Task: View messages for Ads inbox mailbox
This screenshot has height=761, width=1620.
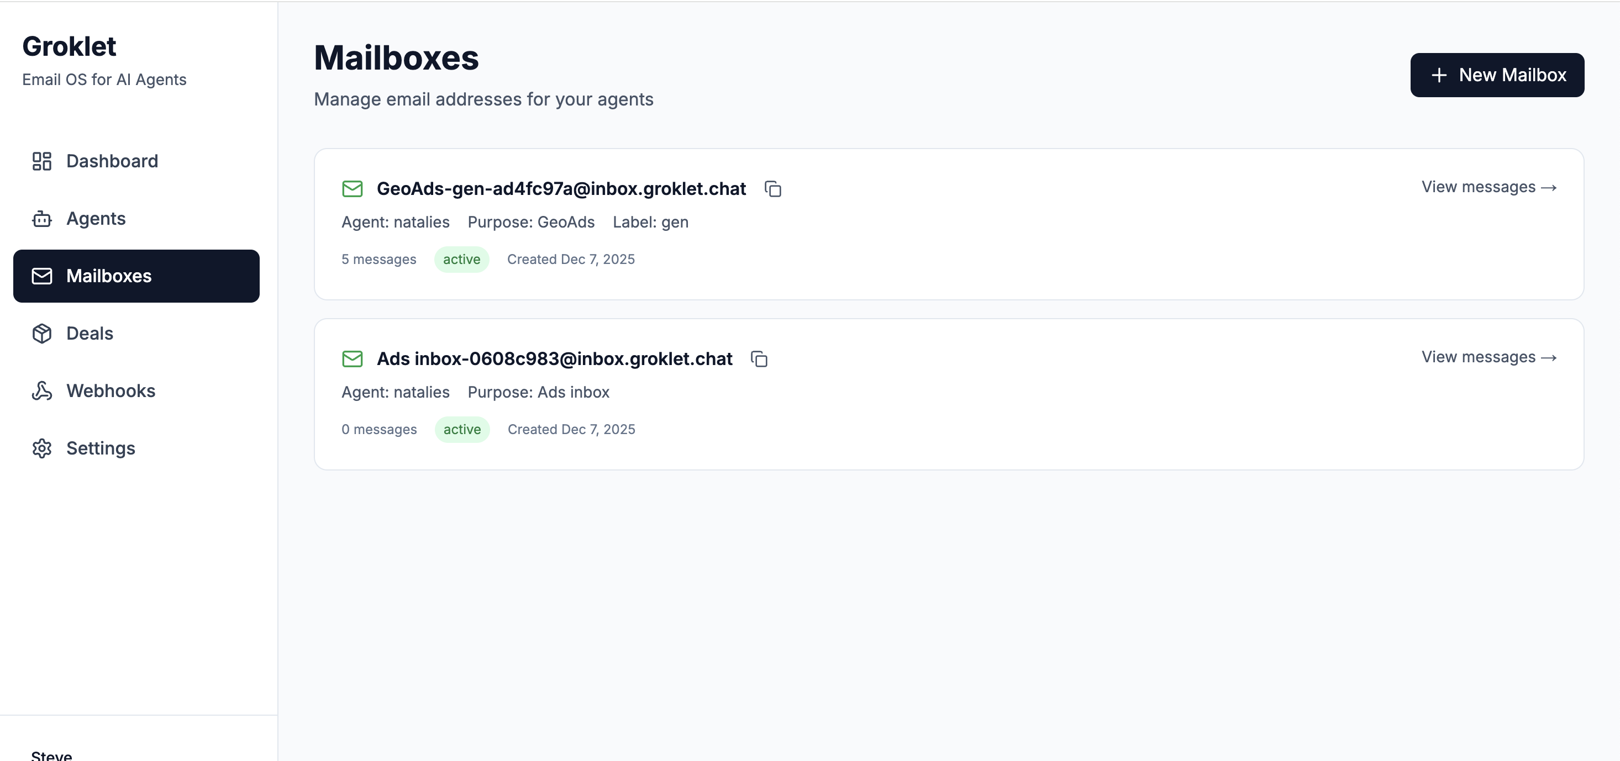Action: pos(1488,357)
